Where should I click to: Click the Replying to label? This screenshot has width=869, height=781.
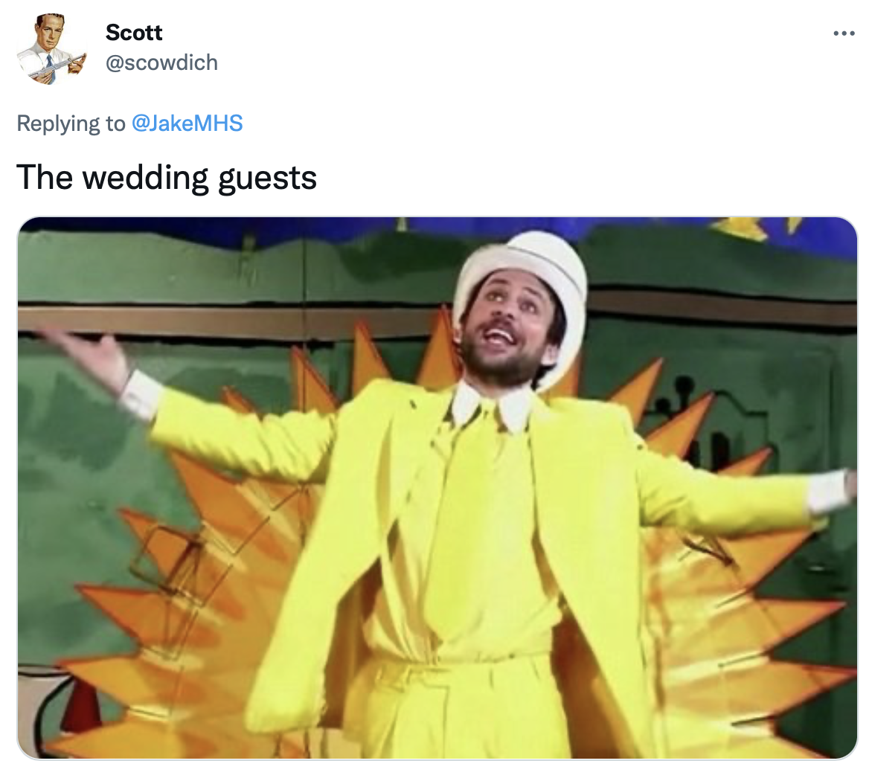pos(71,123)
